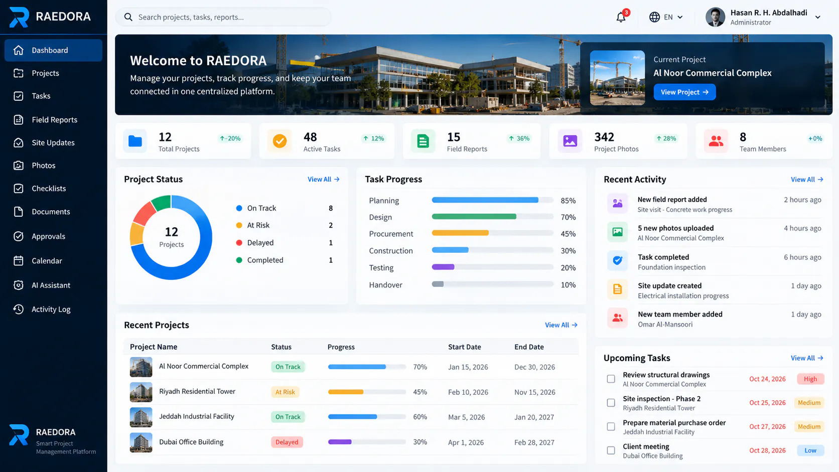839x472 pixels.
Task: Click the AI Assistant sidebar icon
Action: [x=19, y=285]
